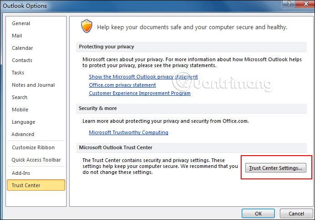Select the Tasks category
This screenshot has height=220, width=315.
18,73
